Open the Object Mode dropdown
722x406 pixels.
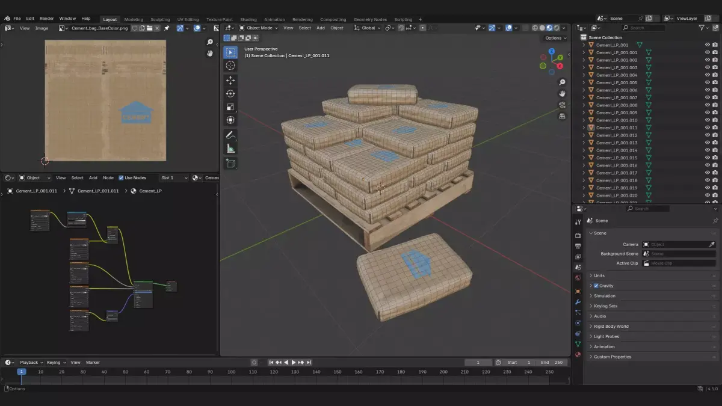coord(259,28)
